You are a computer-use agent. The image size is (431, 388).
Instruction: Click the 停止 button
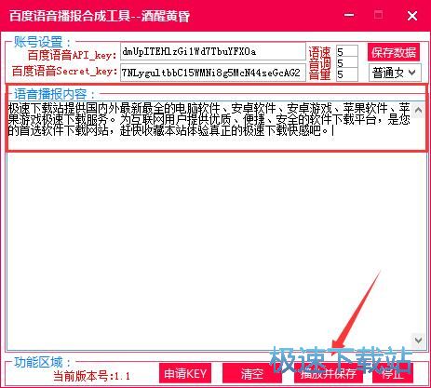click(393, 373)
